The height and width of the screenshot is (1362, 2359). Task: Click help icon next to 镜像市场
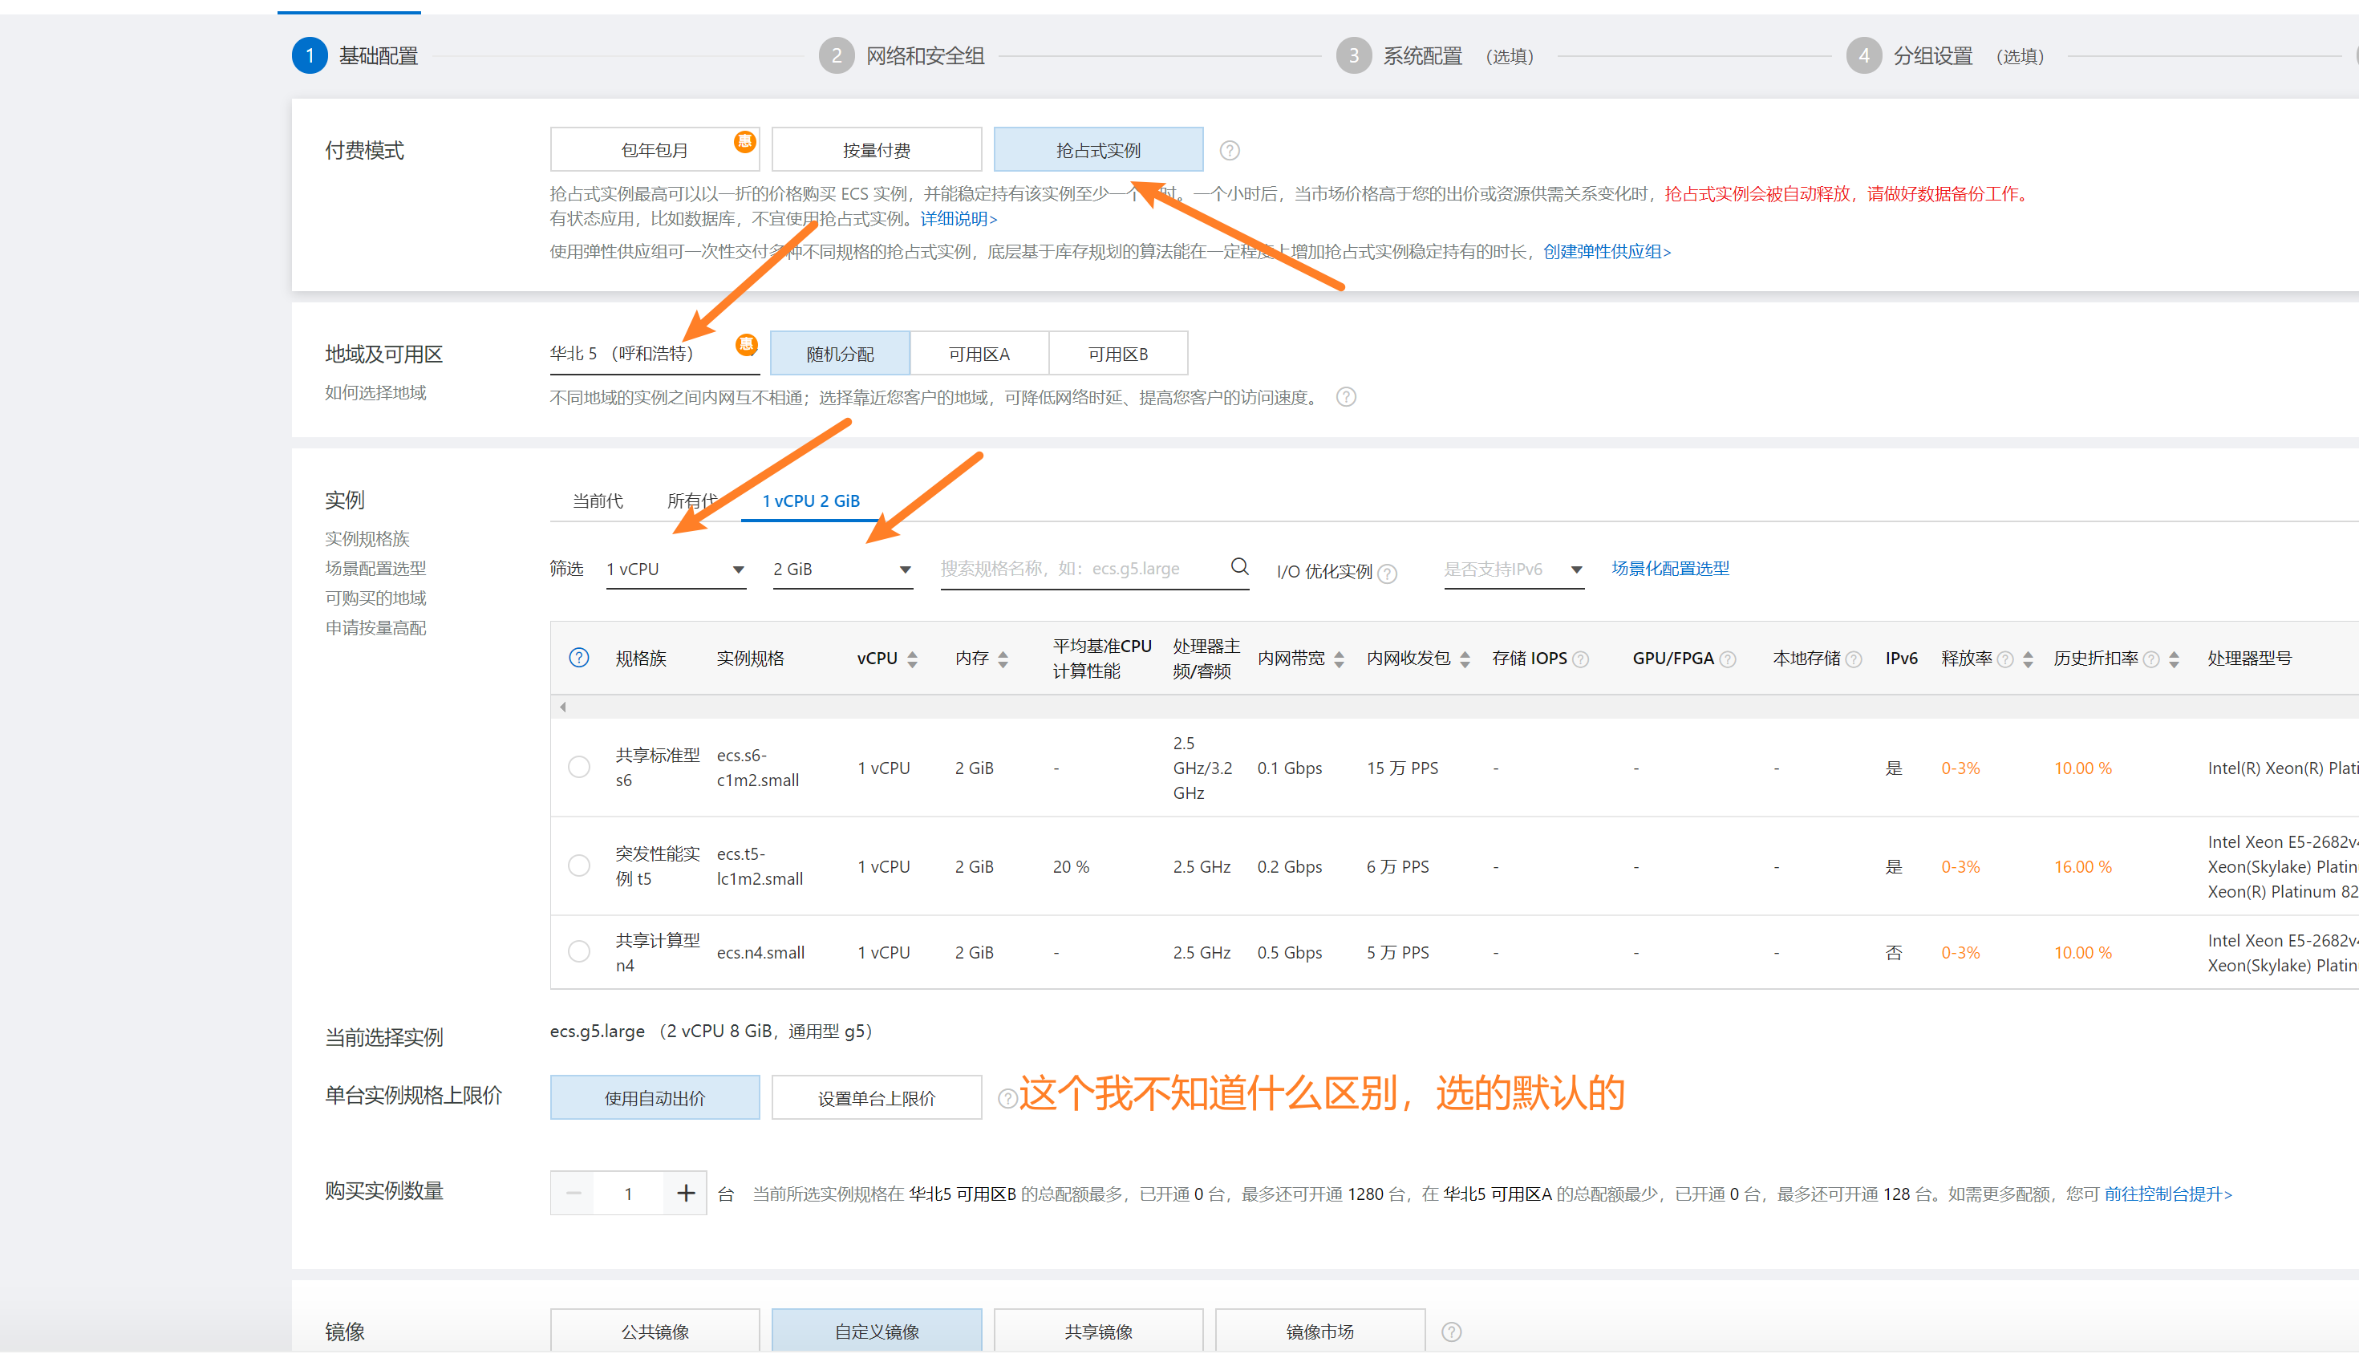pos(1451,1332)
